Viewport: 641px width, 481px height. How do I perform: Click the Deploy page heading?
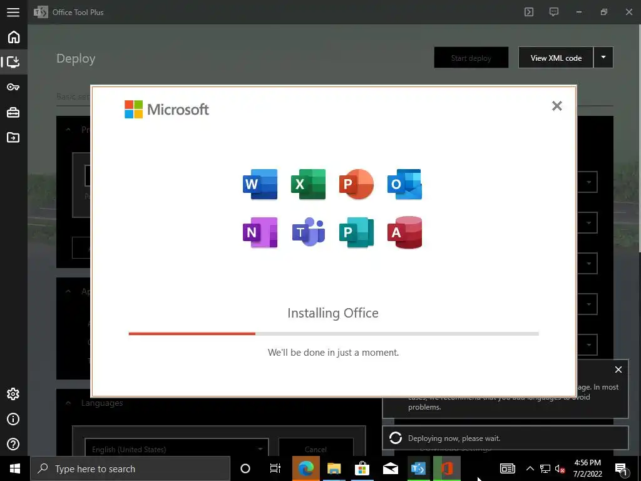point(76,58)
